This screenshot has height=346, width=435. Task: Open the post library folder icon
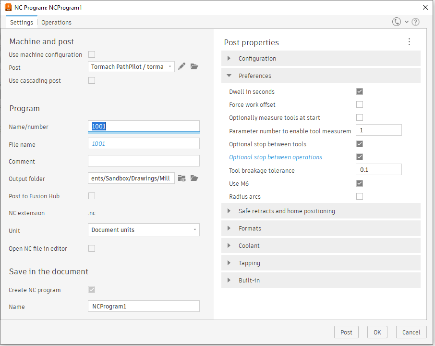pos(194,67)
